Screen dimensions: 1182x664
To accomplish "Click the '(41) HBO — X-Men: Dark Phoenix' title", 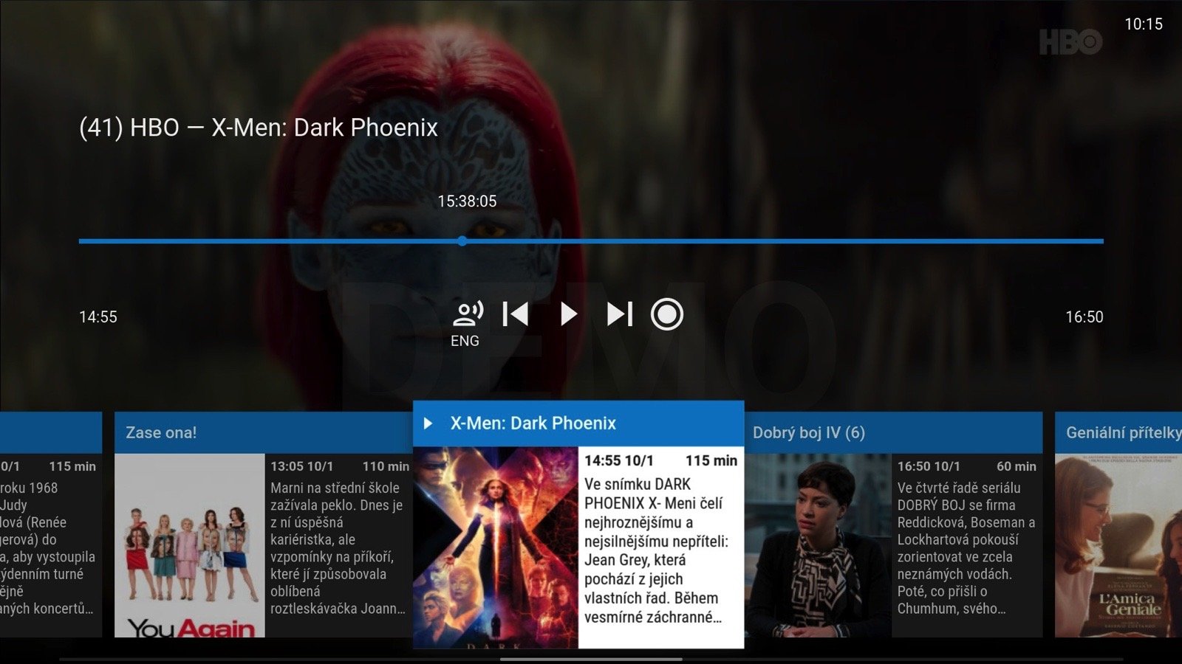I will pyautogui.click(x=259, y=128).
